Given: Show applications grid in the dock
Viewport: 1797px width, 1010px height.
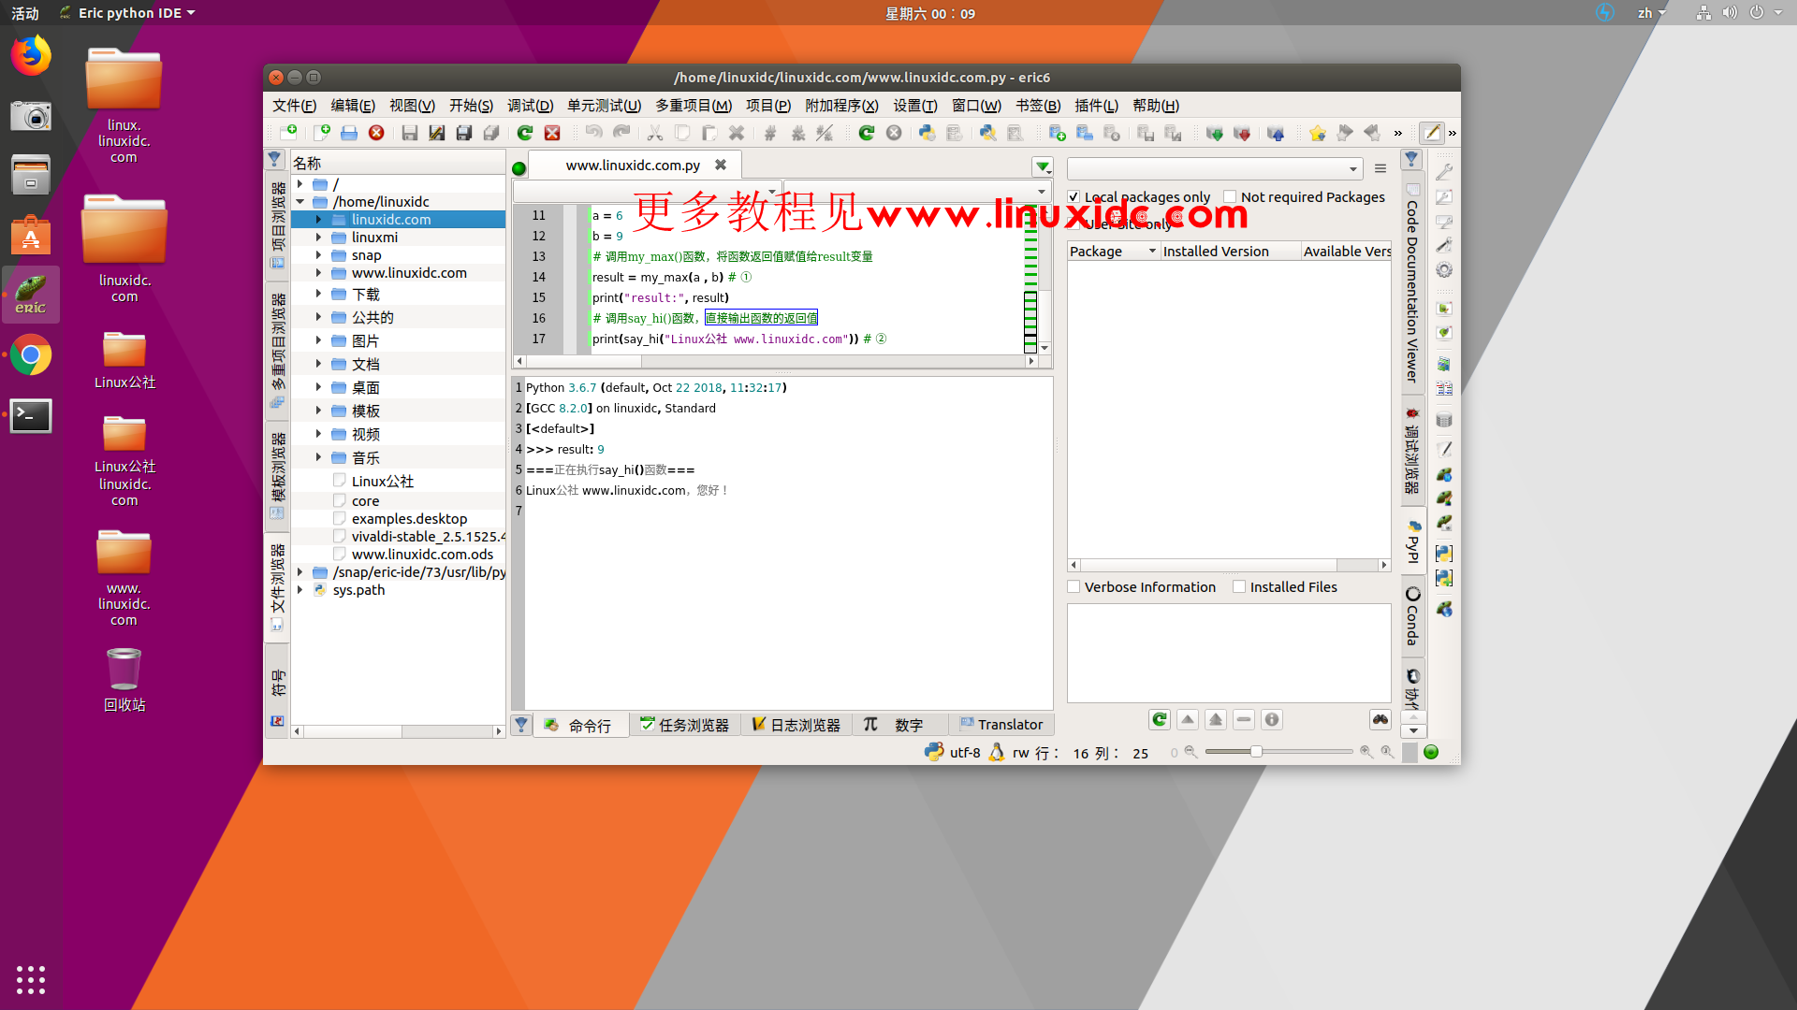Looking at the screenshot, I should click(x=31, y=979).
